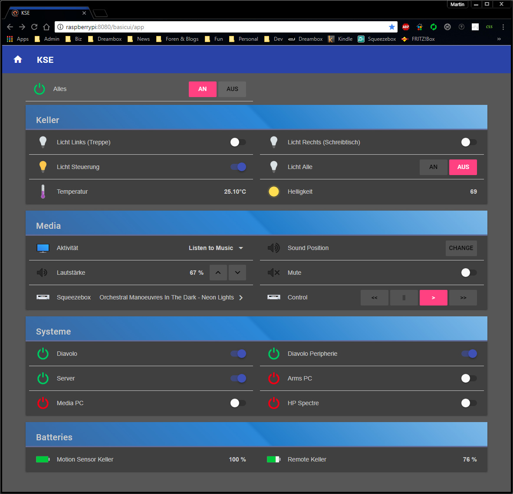Click the battery icon for Remote Keller
Viewport: 513px width, 494px height.
[x=273, y=459]
